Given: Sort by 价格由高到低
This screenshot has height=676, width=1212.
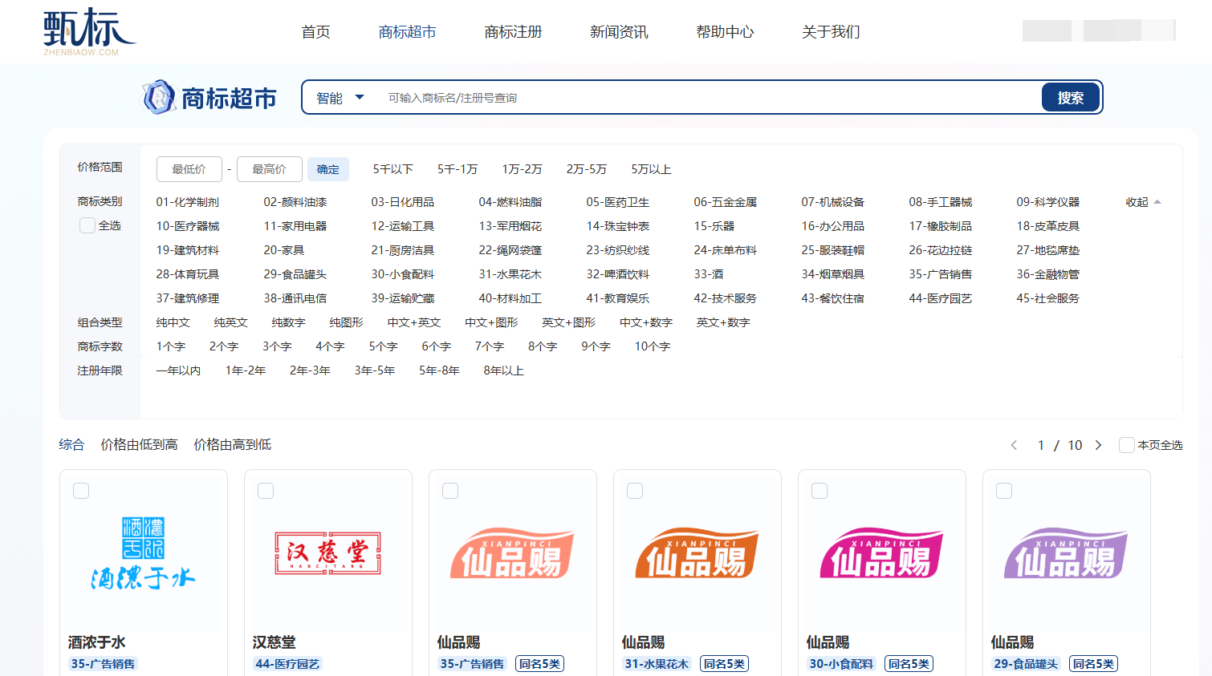Looking at the screenshot, I should 232,444.
